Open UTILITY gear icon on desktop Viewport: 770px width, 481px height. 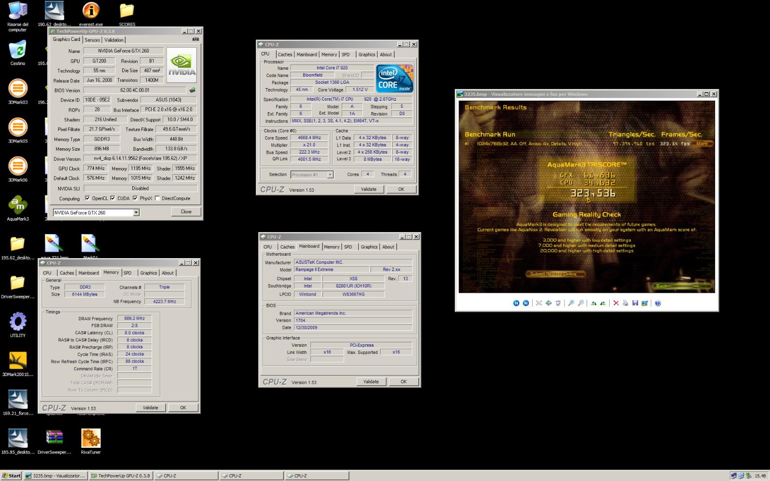click(x=18, y=325)
